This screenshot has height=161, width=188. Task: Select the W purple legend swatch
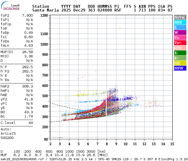(180, 32)
